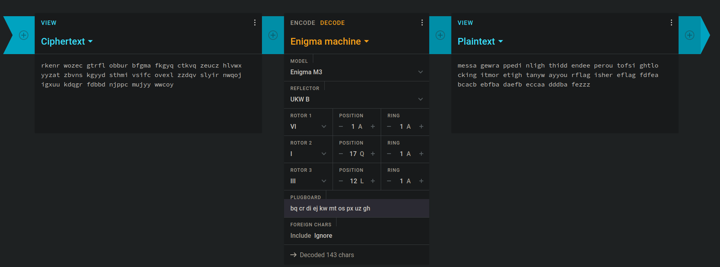
Task: Open the Enigma machine three-dot menu
Action: pos(422,23)
